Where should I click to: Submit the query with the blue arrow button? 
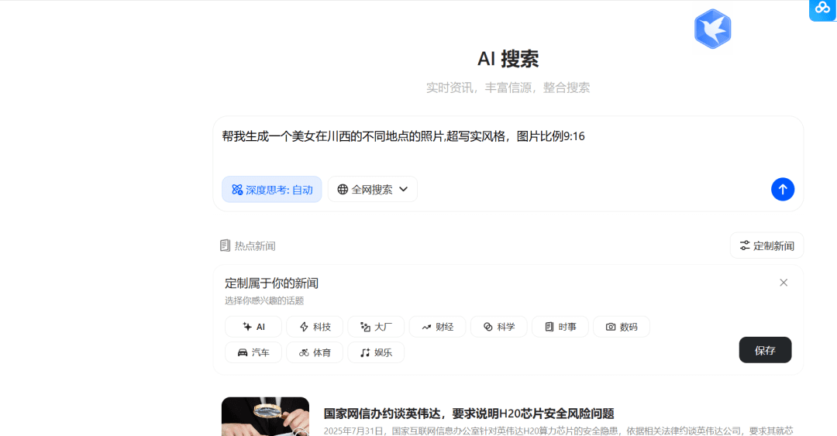783,190
